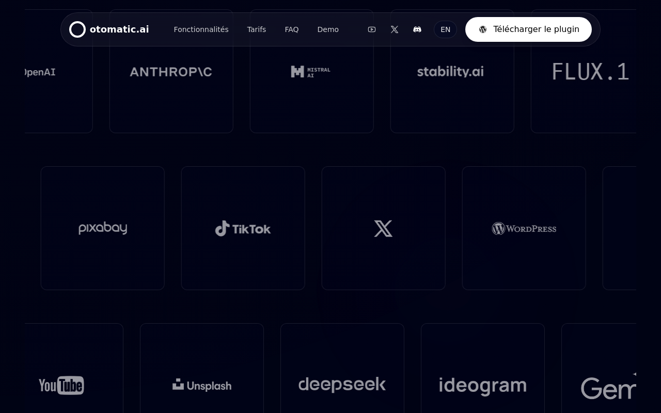
Task: Go to Fonctionnalités section
Action: 201,29
